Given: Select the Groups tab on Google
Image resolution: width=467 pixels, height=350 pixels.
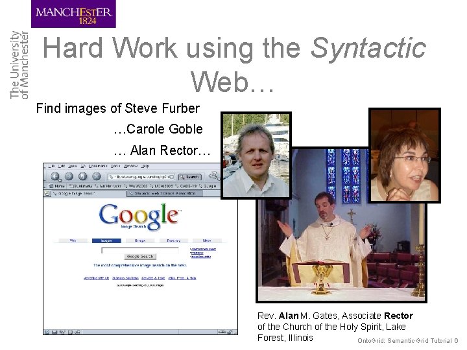Looking at the screenshot, I should 140,240.
